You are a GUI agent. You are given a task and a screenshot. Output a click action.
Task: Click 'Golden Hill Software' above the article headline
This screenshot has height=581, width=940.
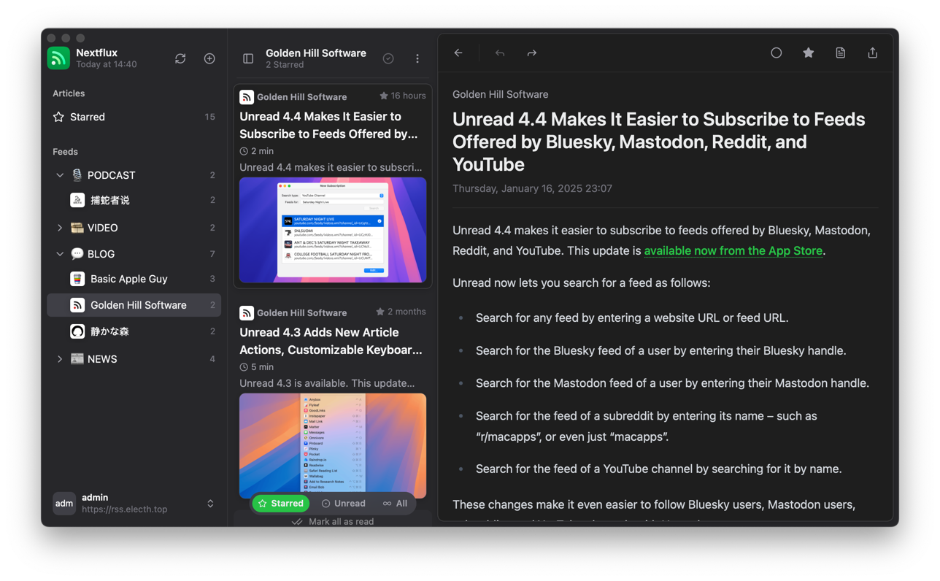point(500,94)
